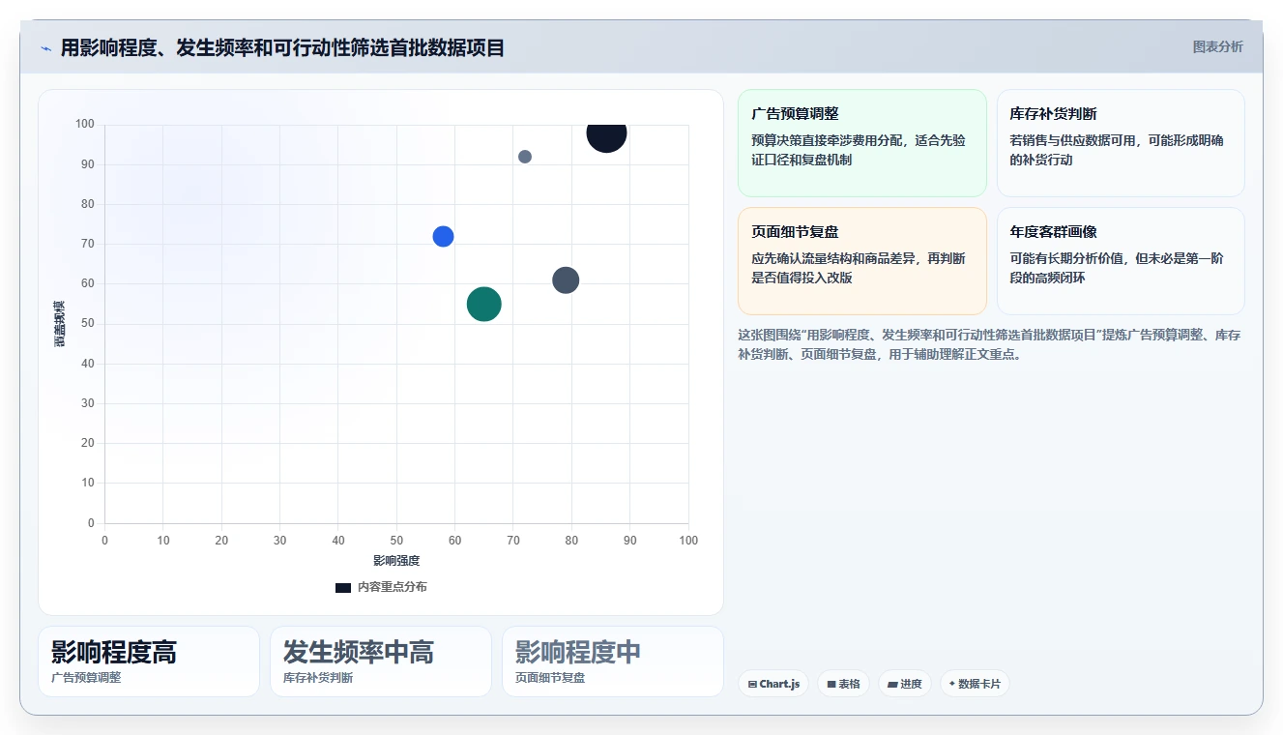Click the 可能有长期分析价值 description text
This screenshot has width=1283, height=735.
[1117, 268]
